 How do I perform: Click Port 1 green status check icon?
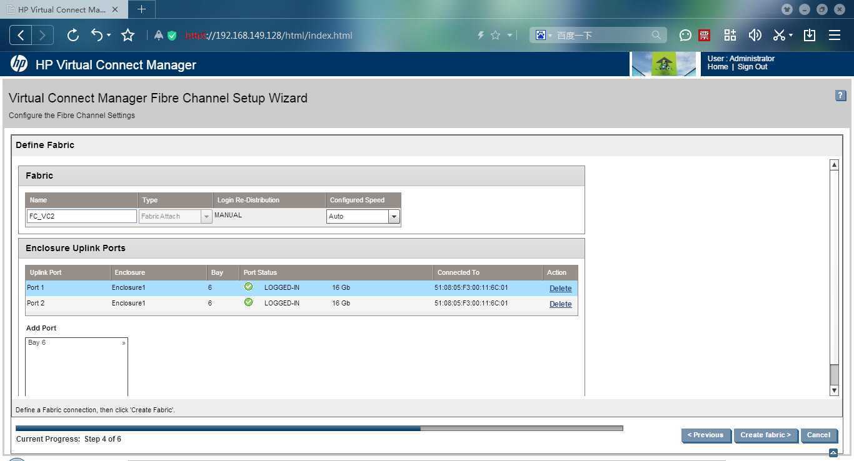click(x=248, y=287)
